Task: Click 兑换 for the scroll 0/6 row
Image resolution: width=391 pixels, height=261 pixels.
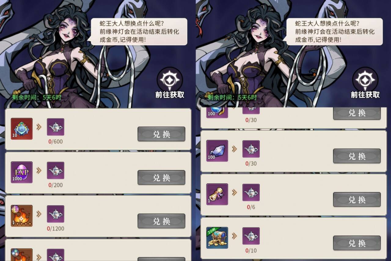Action: 357,199
